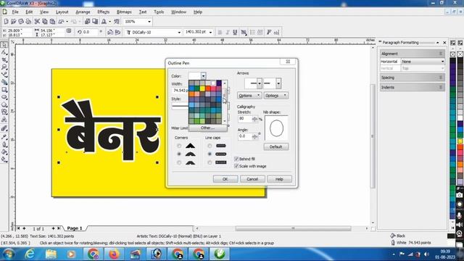
Task: Select the Rectangle tool in the toolbox
Action: [4, 89]
